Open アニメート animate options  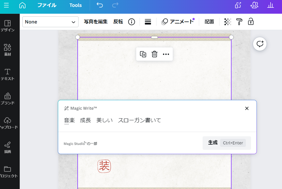point(178,22)
